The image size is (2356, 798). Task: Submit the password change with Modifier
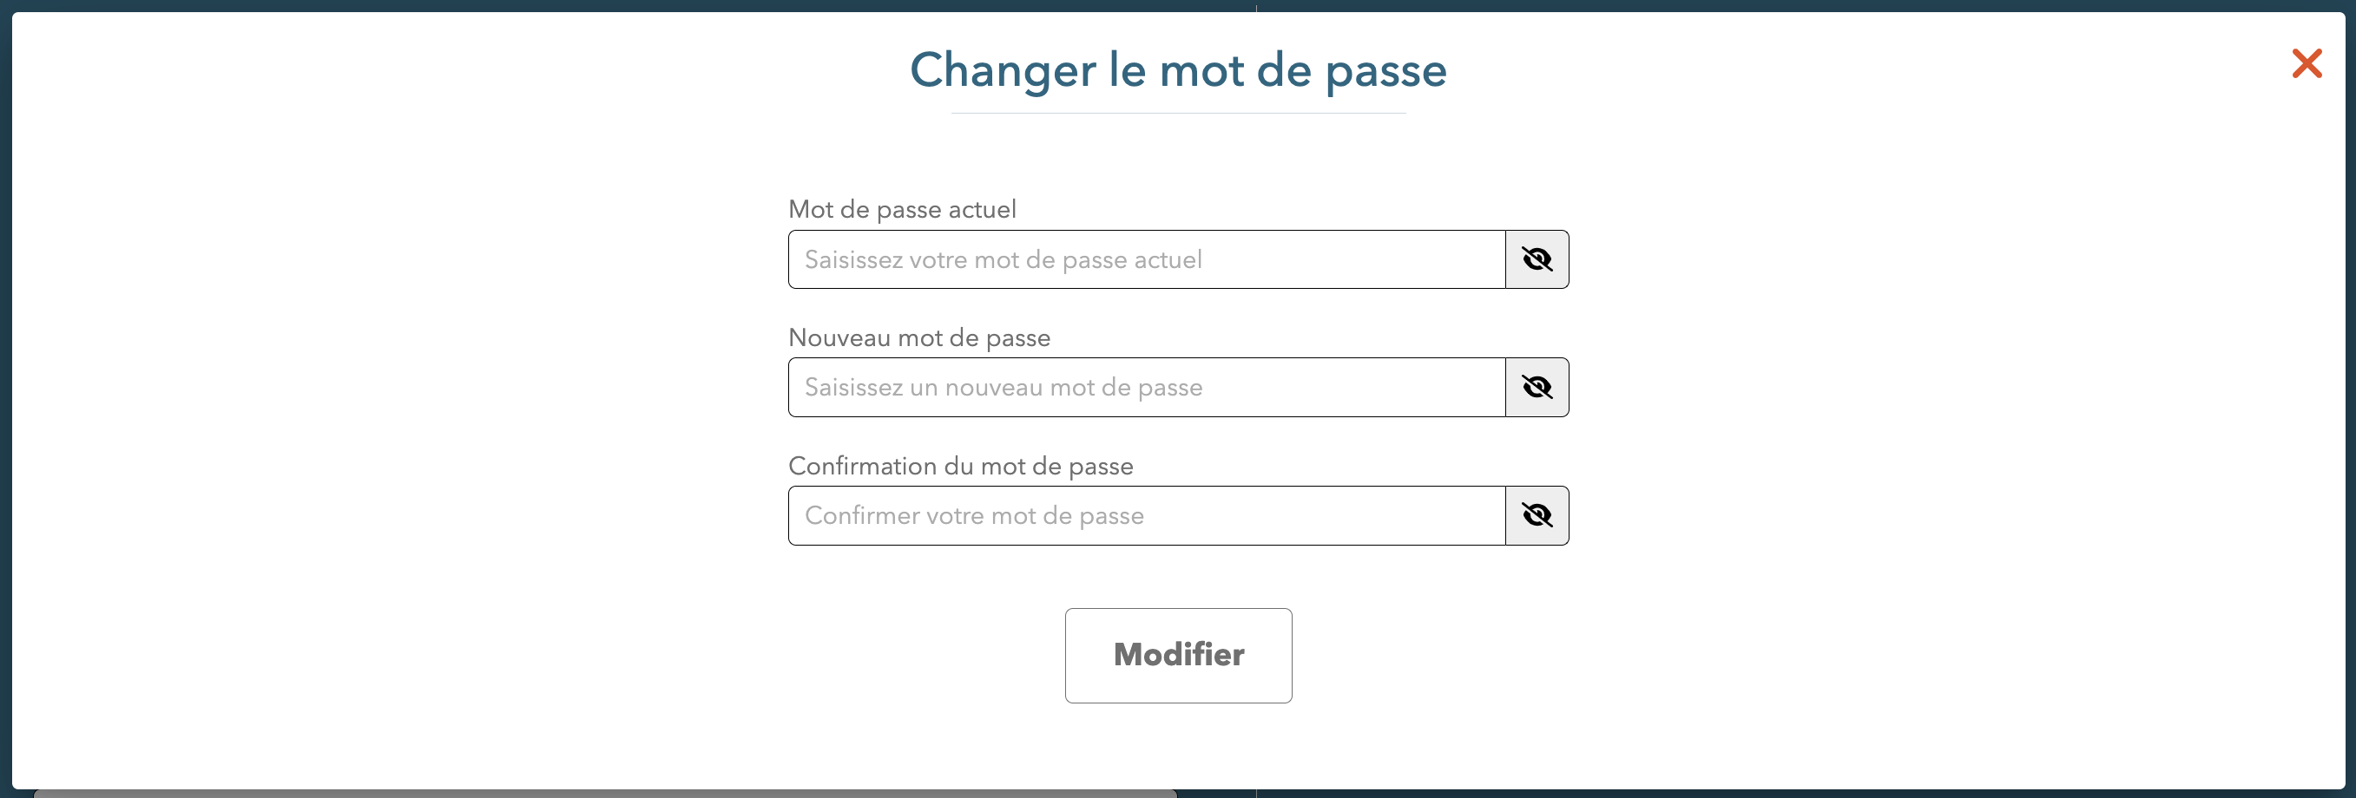point(1178,655)
